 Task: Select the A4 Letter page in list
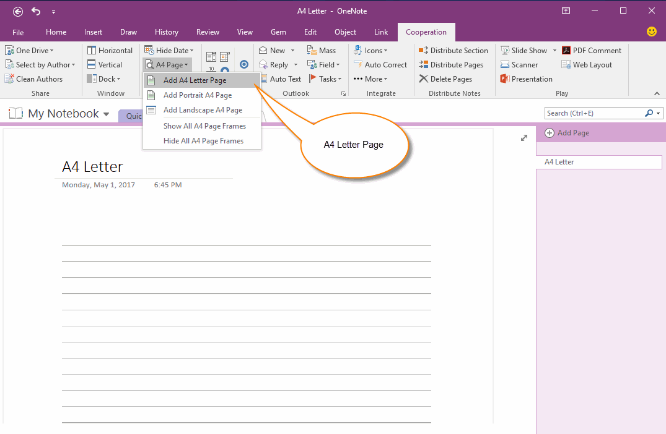599,162
